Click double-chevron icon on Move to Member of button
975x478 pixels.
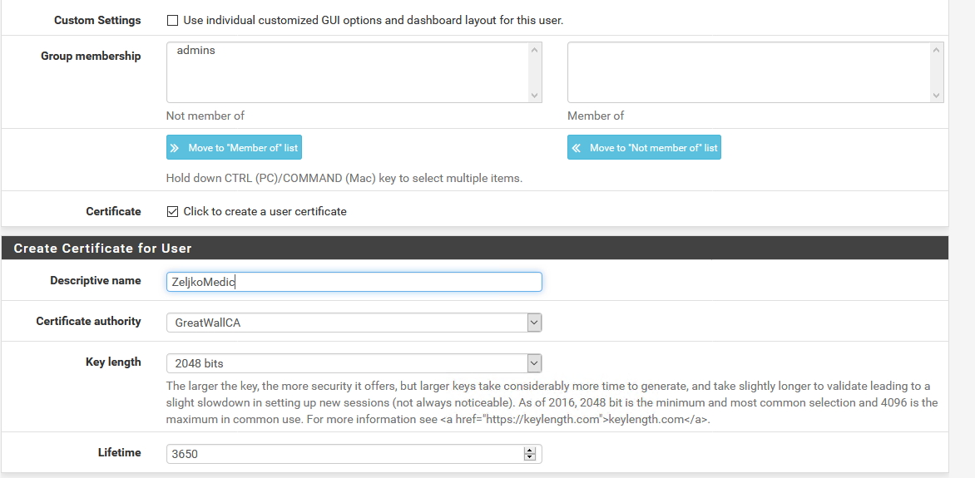tap(175, 148)
